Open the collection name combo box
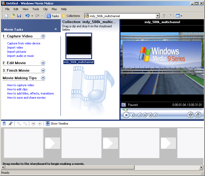Screen dimensions: 205x176 click(x=122, y=16)
